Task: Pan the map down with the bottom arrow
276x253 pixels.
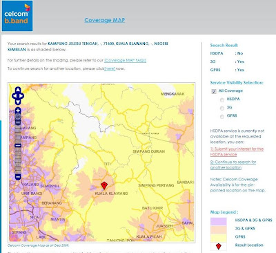Action: coord(18,102)
